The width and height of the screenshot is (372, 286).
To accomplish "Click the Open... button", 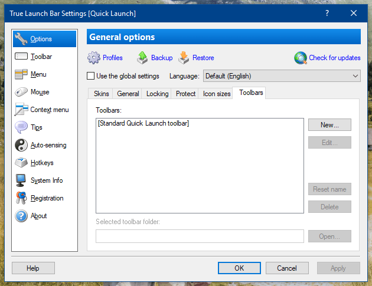I will pos(329,236).
